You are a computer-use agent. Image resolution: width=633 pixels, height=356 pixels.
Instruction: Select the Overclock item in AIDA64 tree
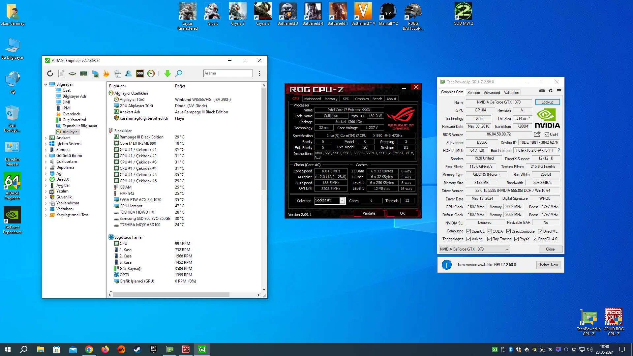tap(71, 114)
